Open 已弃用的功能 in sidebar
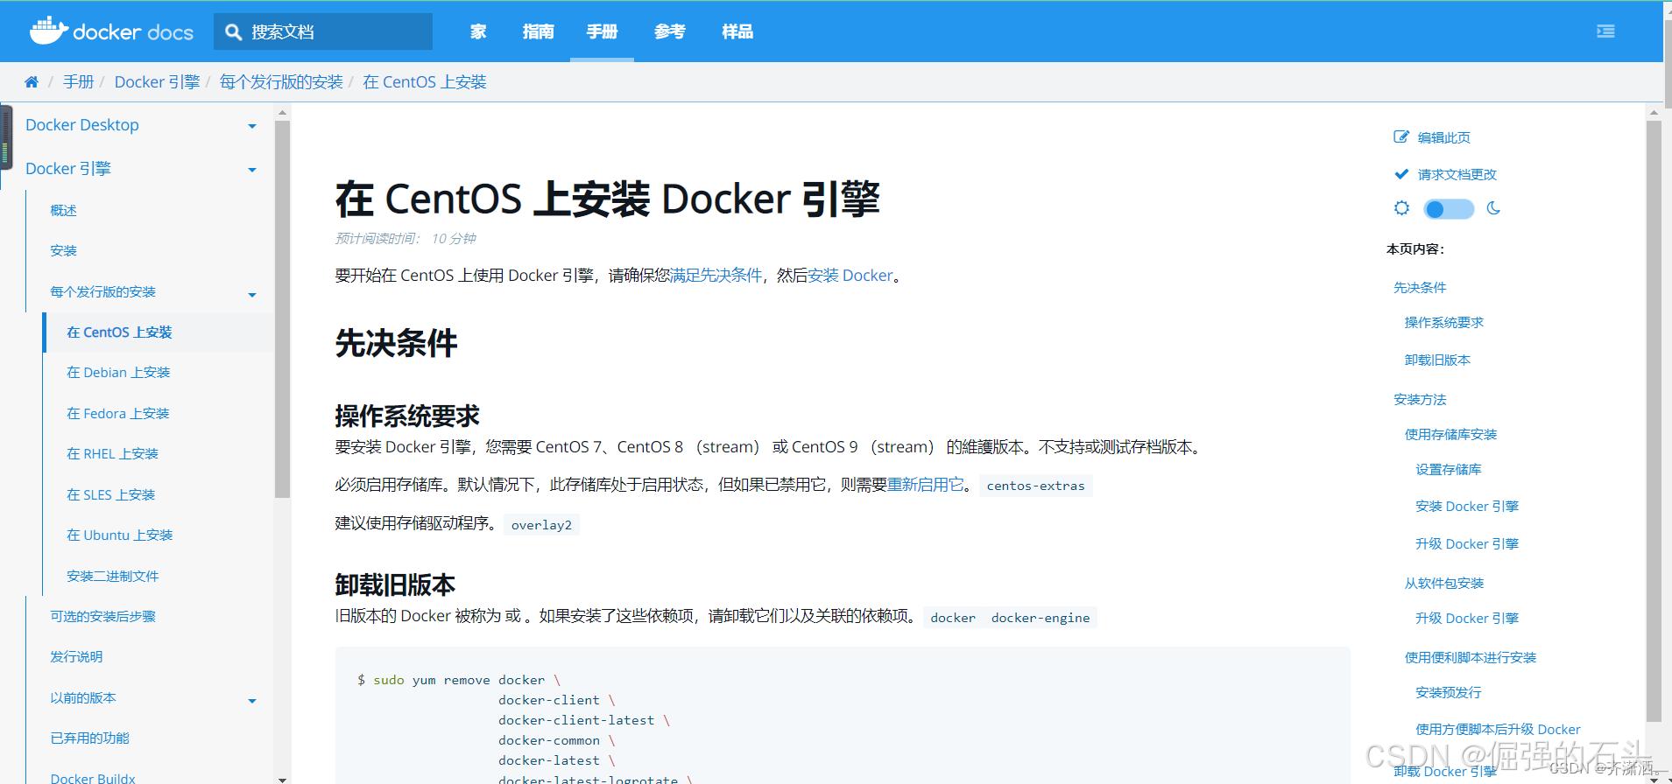 pos(90,738)
